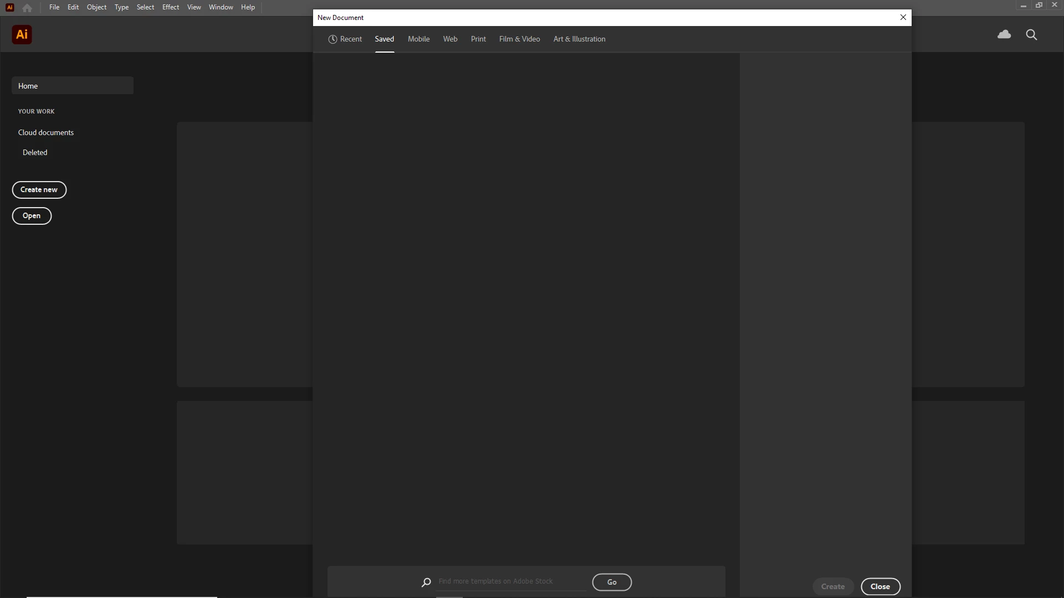Switch to the Web presets tab
1064x598 pixels.
450,39
